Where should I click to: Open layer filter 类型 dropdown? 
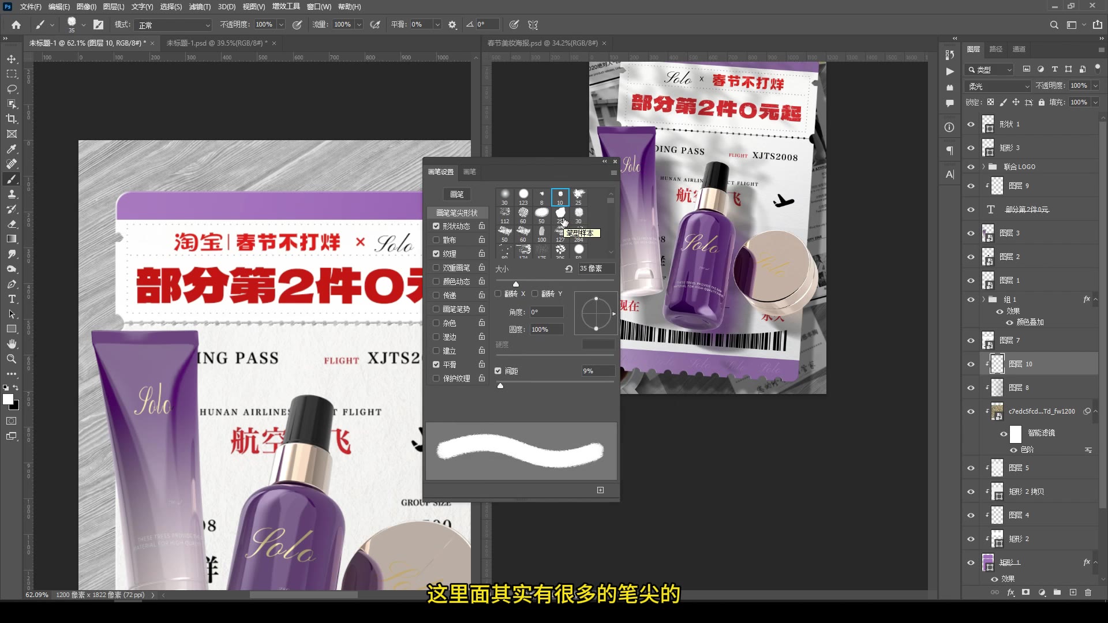990,69
